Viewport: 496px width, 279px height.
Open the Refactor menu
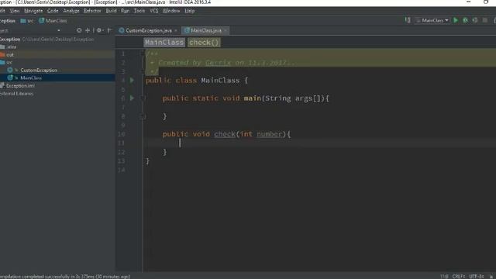[92, 11]
